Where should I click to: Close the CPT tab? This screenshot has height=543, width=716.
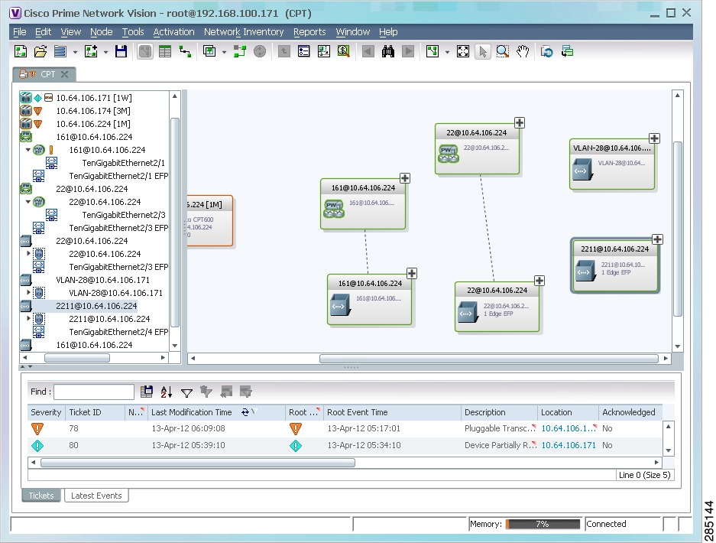click(65, 74)
